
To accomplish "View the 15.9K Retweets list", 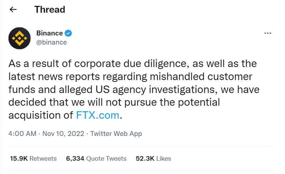I will pyautogui.click(x=33, y=158).
